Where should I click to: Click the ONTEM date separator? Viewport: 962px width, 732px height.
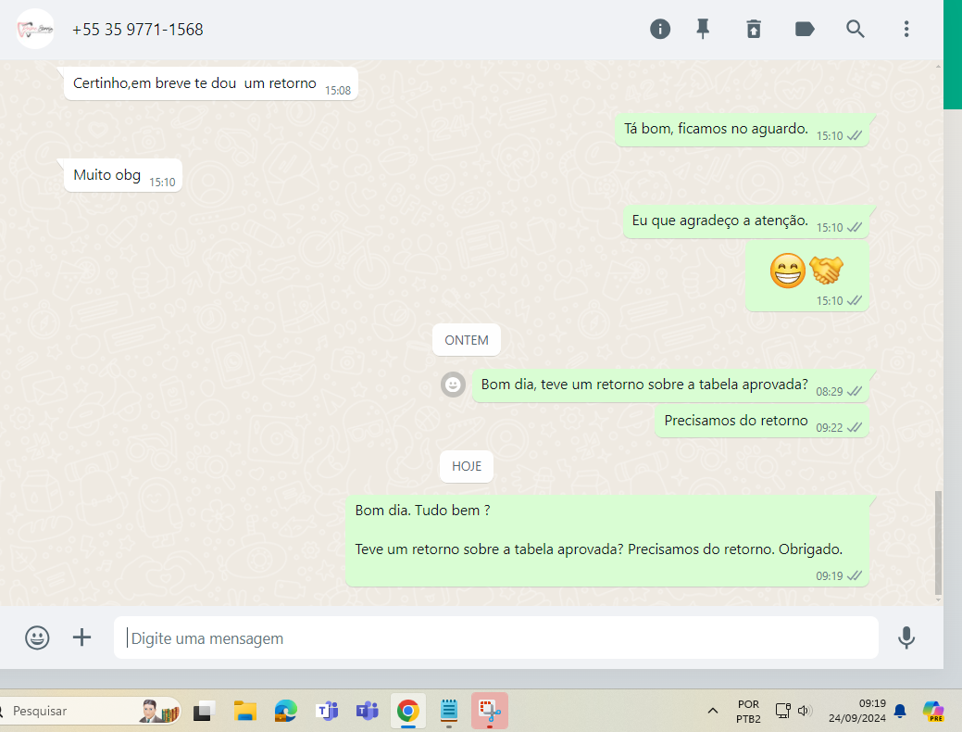pyautogui.click(x=467, y=340)
